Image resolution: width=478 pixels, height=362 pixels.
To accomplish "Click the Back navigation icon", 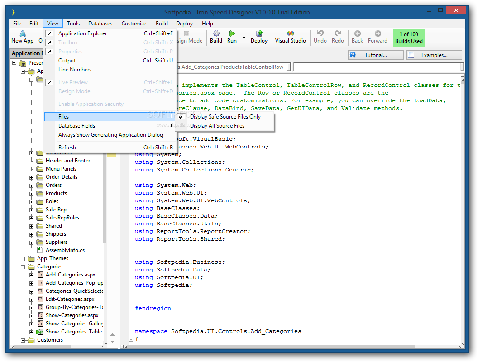I will (358, 33).
